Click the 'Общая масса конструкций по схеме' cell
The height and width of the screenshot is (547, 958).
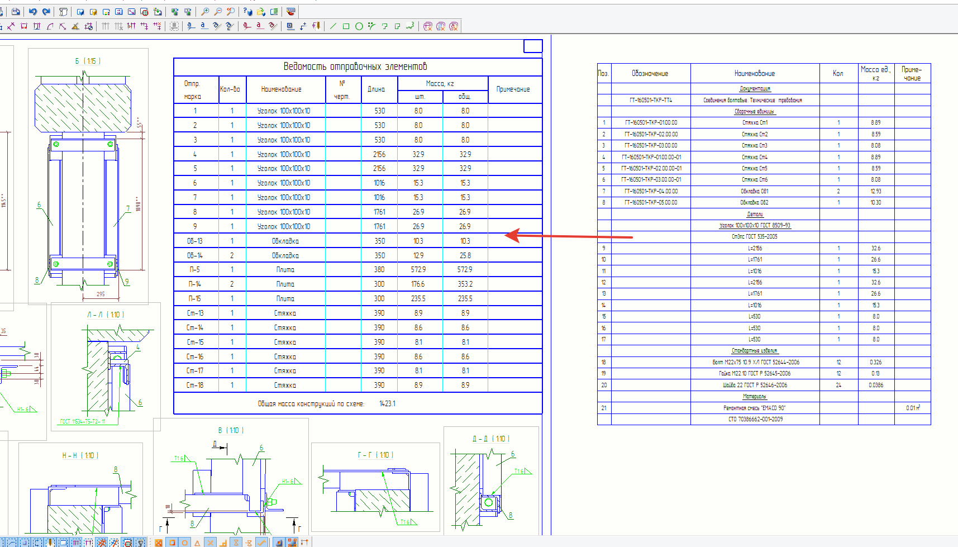coord(311,403)
